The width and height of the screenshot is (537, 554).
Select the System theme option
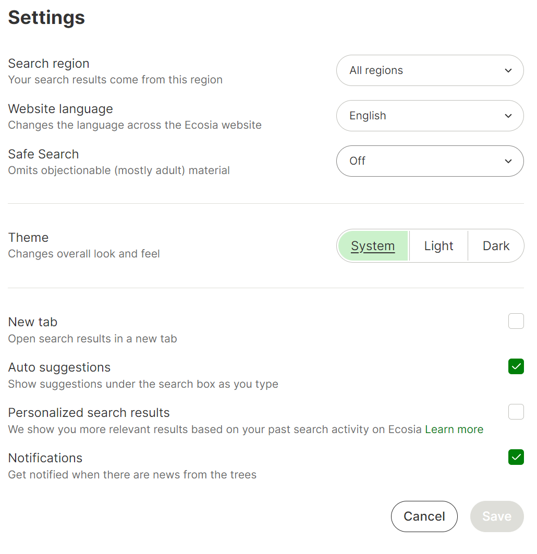click(x=373, y=246)
